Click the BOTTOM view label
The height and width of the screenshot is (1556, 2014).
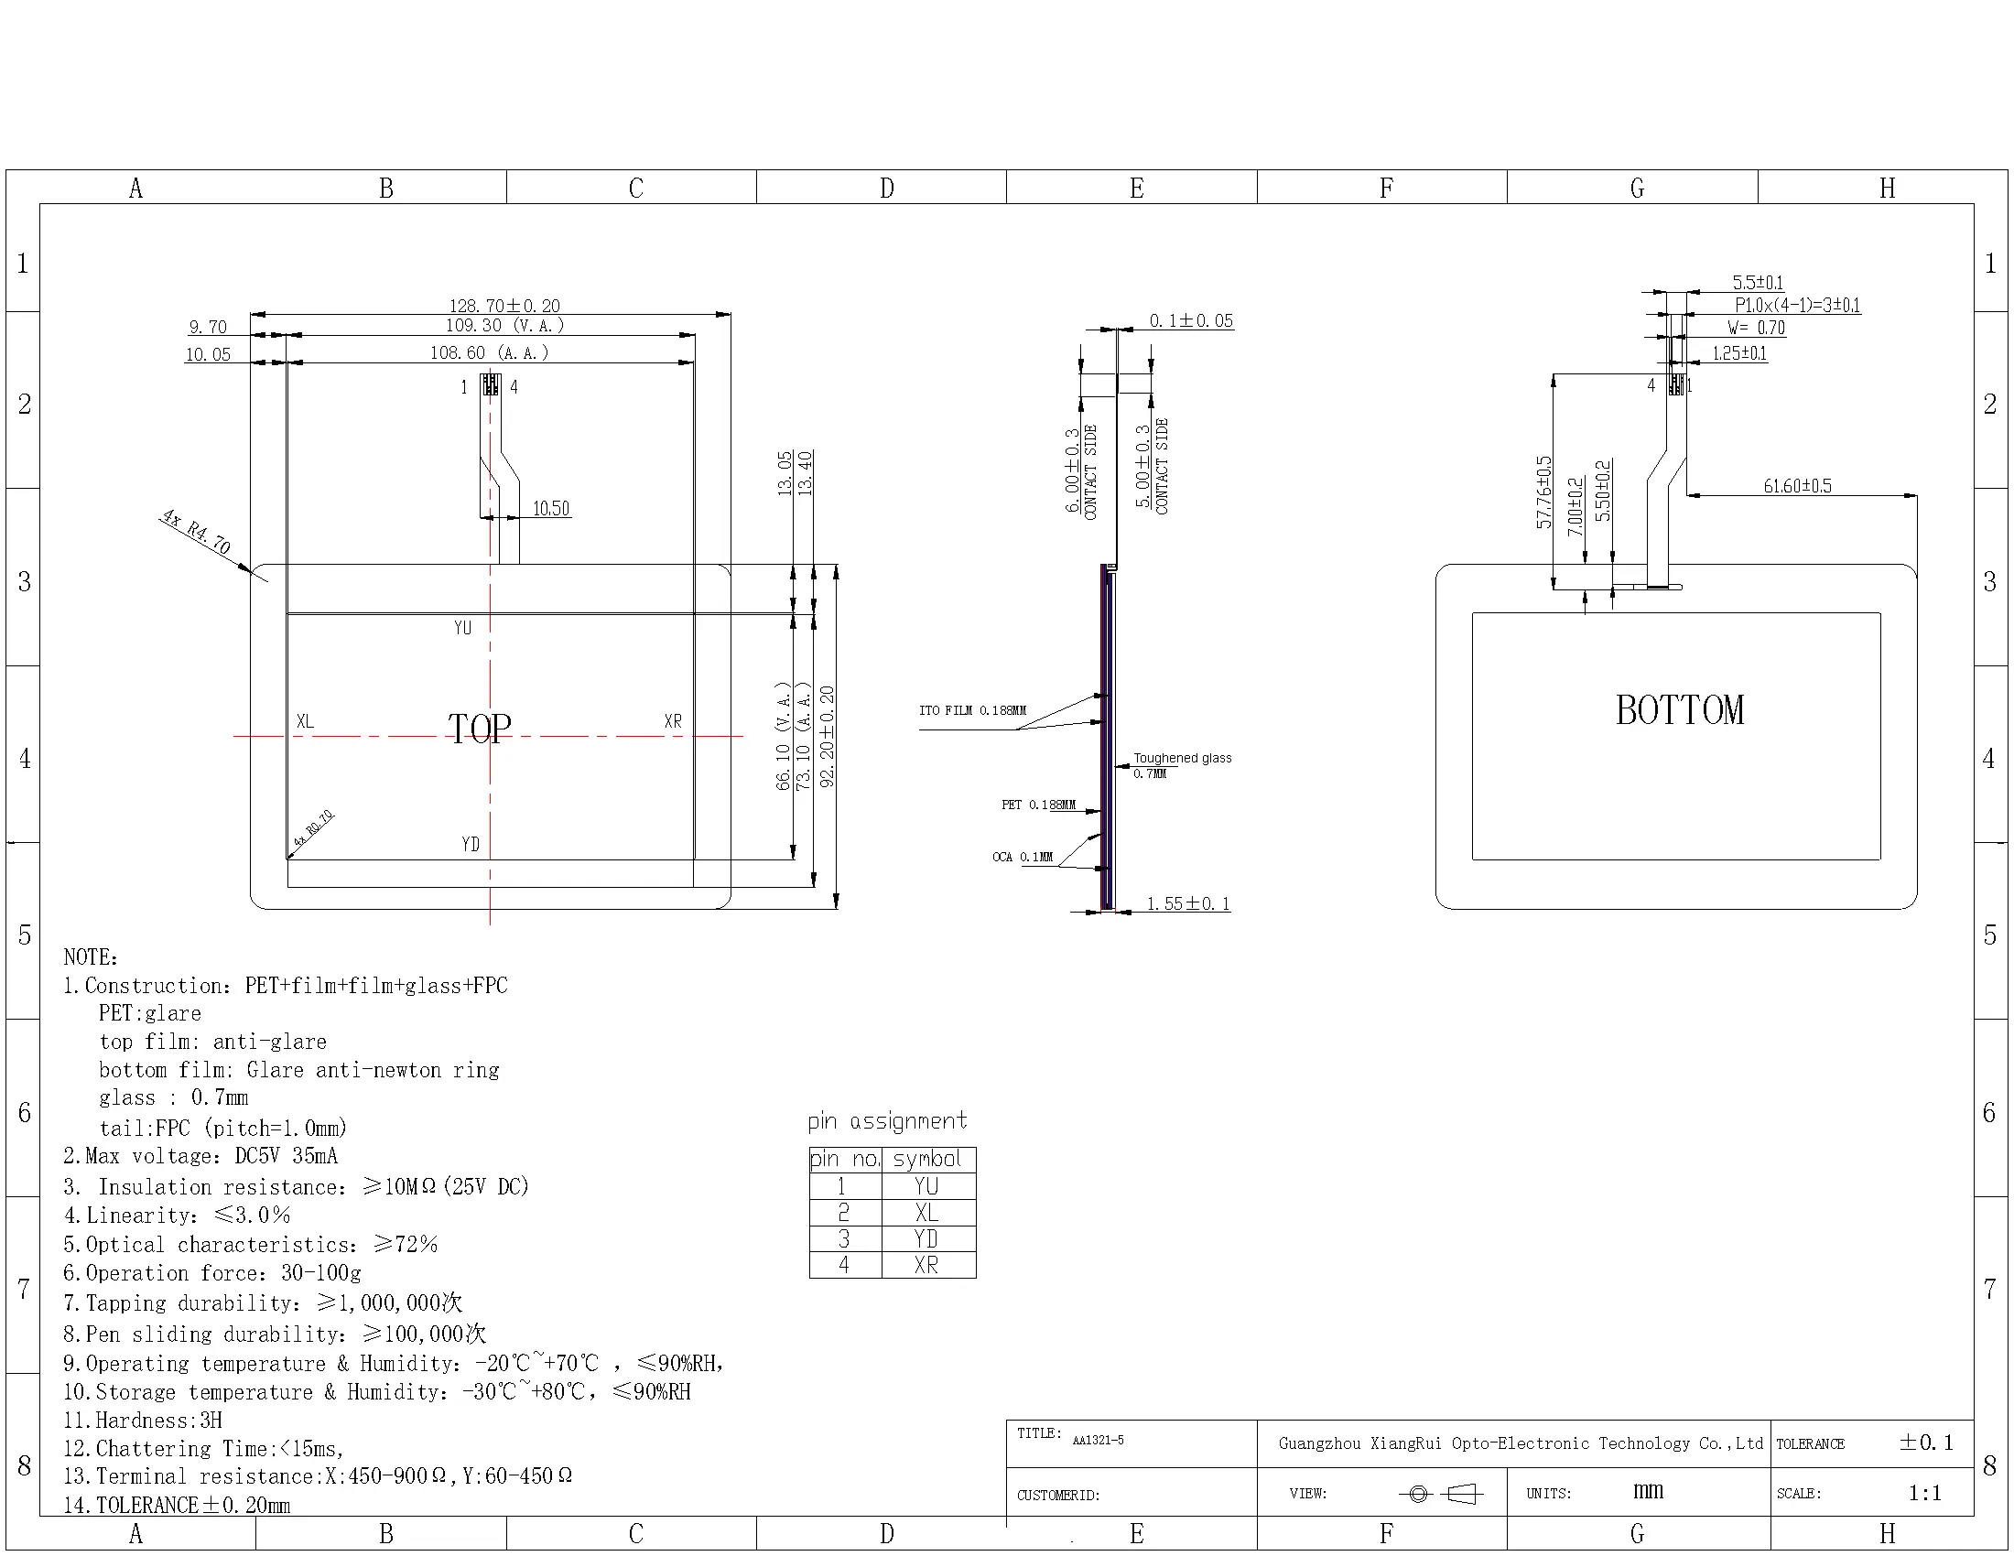[x=1680, y=709]
